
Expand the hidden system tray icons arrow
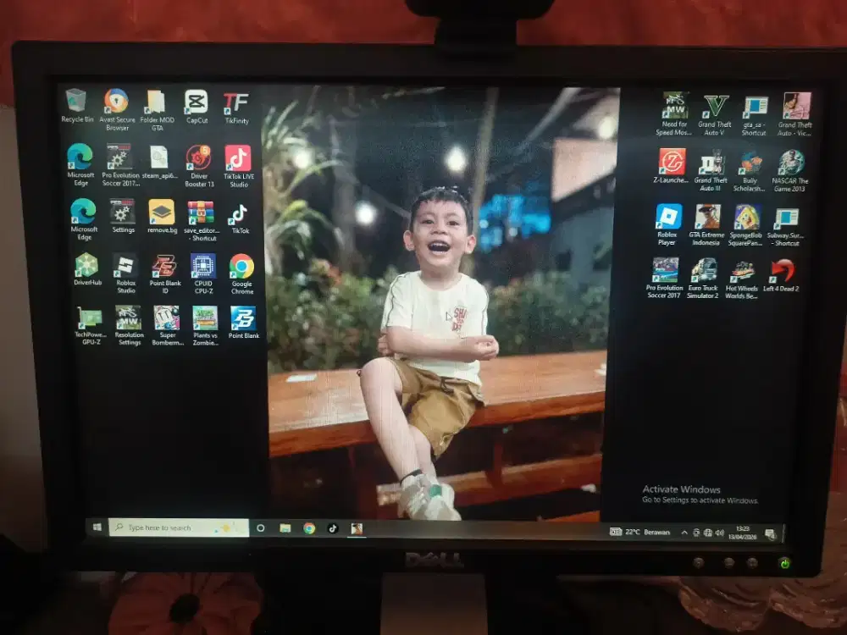(x=684, y=533)
